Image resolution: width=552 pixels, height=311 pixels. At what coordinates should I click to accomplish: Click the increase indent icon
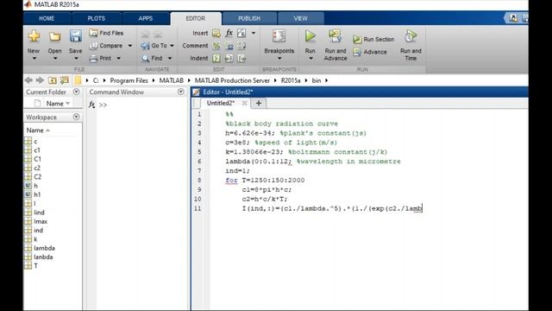pos(229,59)
